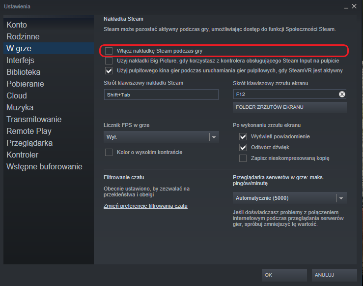The width and height of the screenshot is (363, 286).
Task: Uncheck 'Odtwórz dźwięk' checkbox
Action: click(243, 147)
